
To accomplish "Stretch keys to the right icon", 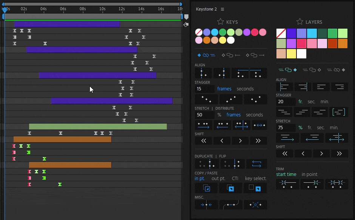I will pos(203,125).
